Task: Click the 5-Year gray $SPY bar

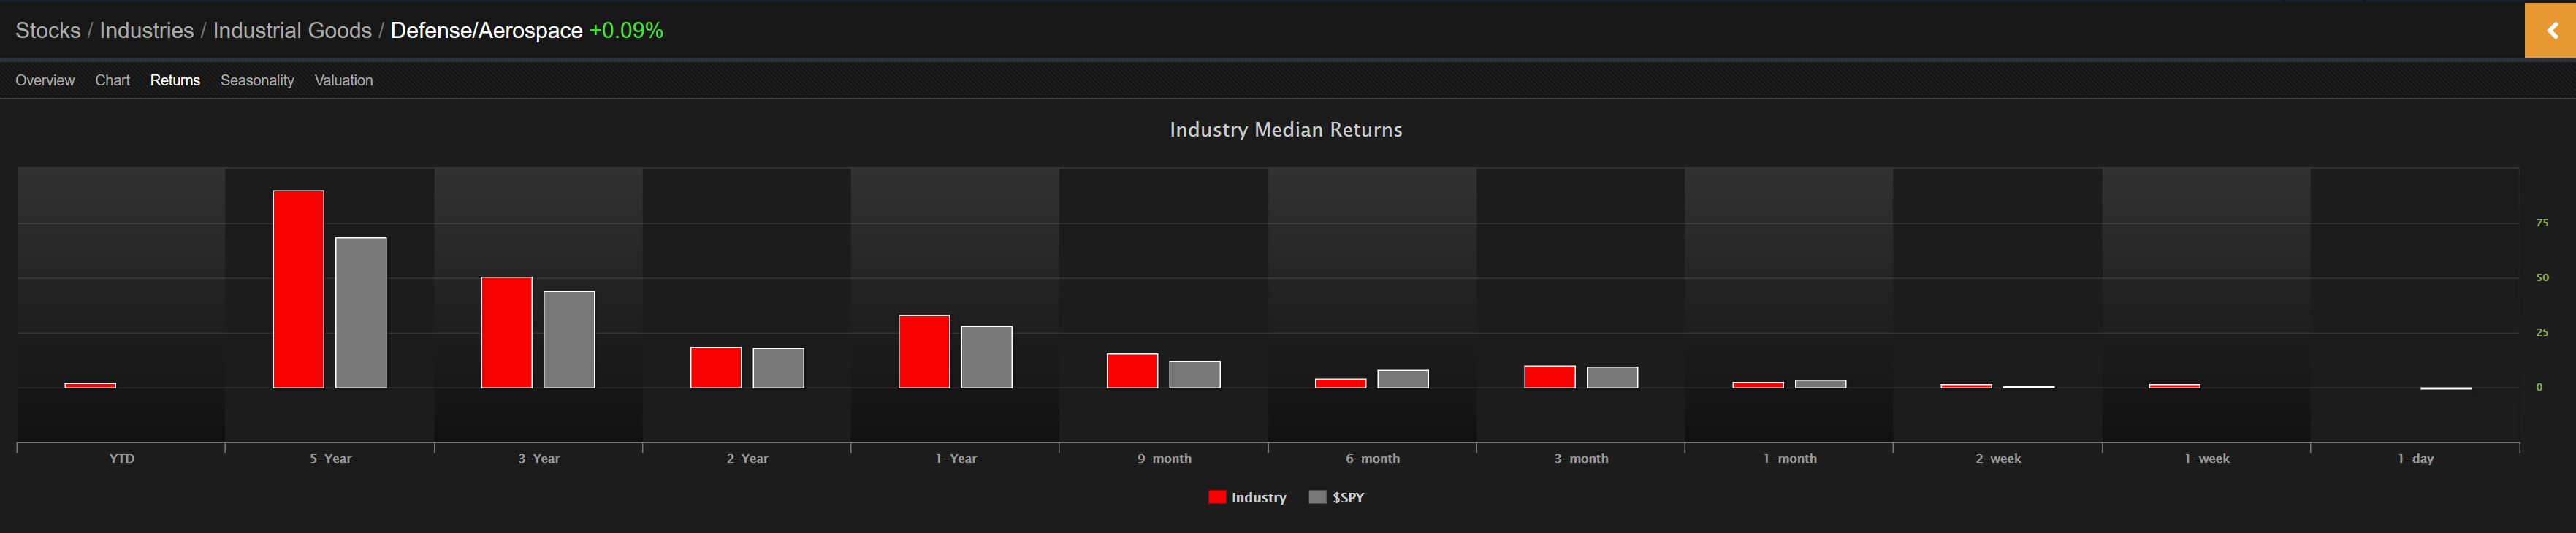Action: 361,313
